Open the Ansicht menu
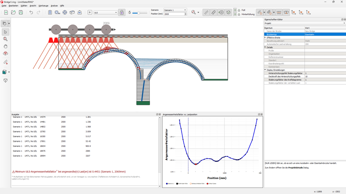Viewport: 346px width, 194px height. tap(33, 6)
